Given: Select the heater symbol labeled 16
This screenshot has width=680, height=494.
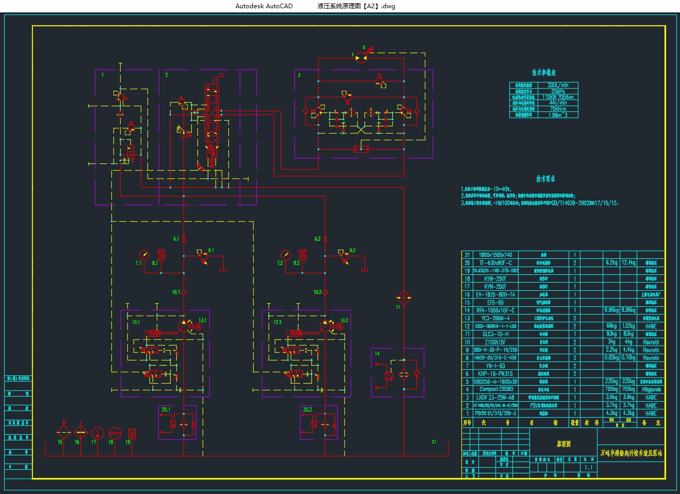Looking at the screenshot, I should coord(80,432).
